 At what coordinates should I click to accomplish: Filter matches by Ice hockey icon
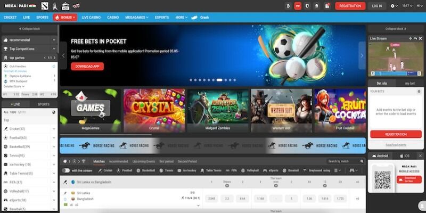(179, 170)
